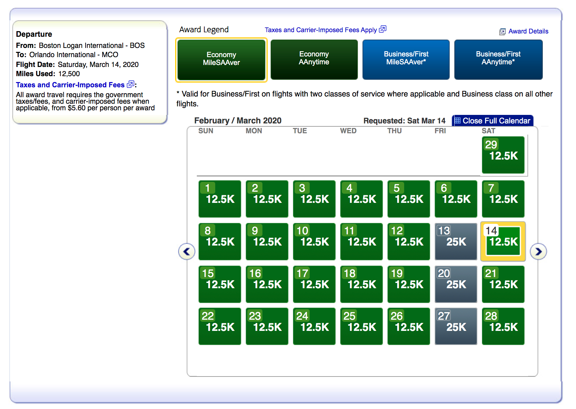The image size is (576, 409).
Task: Select February 29 at 12.5K miles
Action: (503, 155)
